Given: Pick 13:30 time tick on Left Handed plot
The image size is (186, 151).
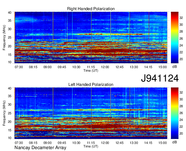Looking at the screenshot, I should click(x=134, y=143).
